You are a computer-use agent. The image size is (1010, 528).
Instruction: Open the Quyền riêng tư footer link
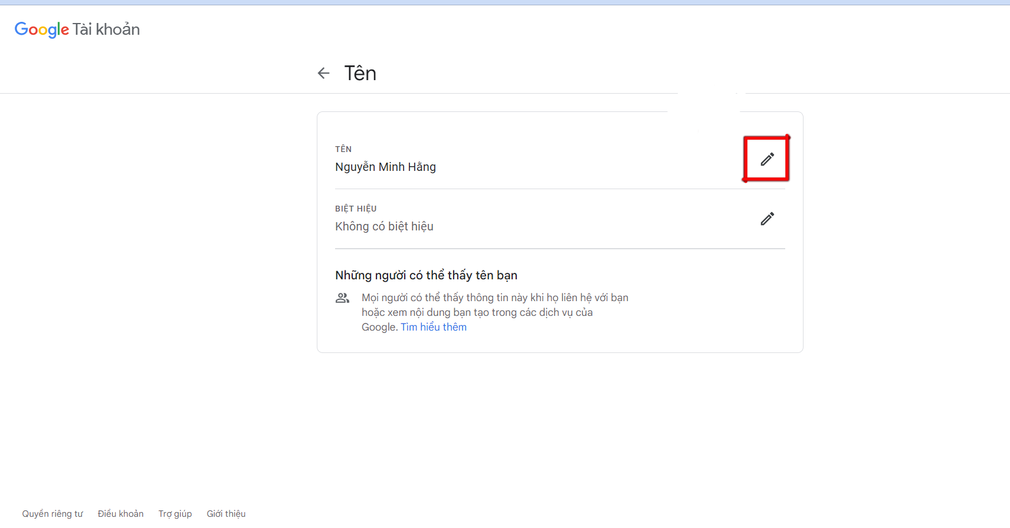click(x=53, y=514)
